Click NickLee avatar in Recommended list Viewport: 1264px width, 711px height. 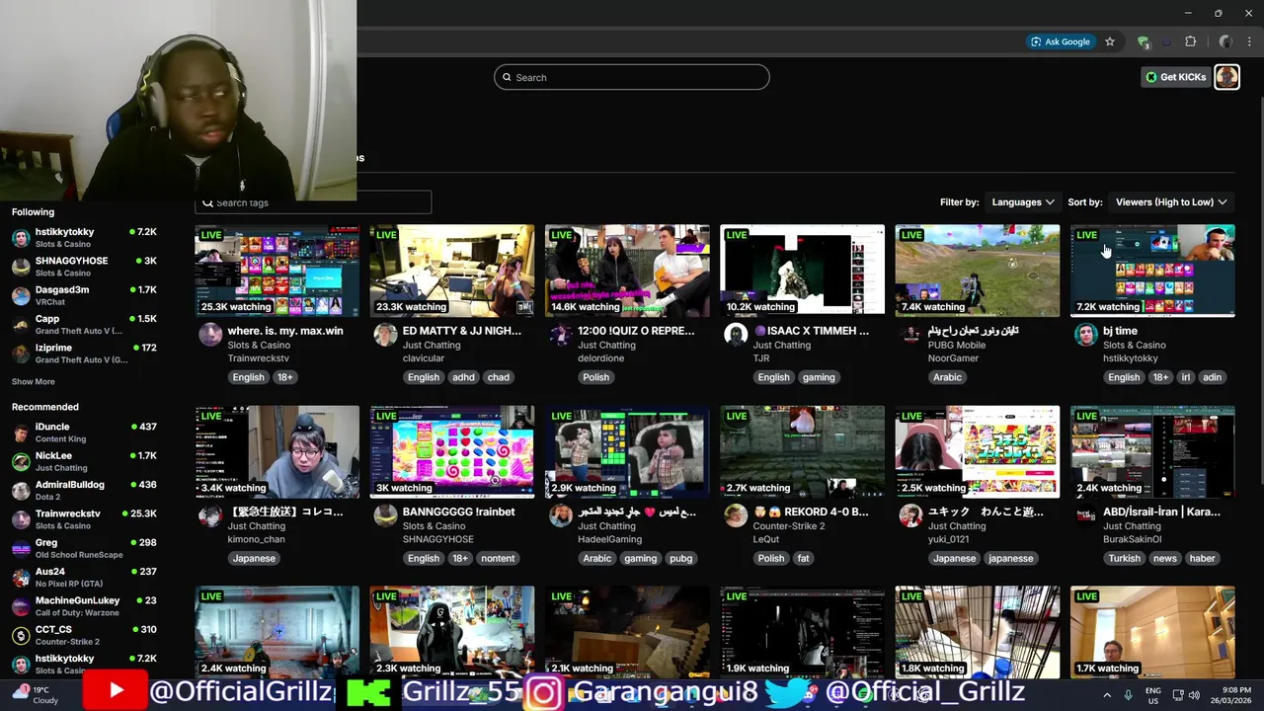[21, 461]
